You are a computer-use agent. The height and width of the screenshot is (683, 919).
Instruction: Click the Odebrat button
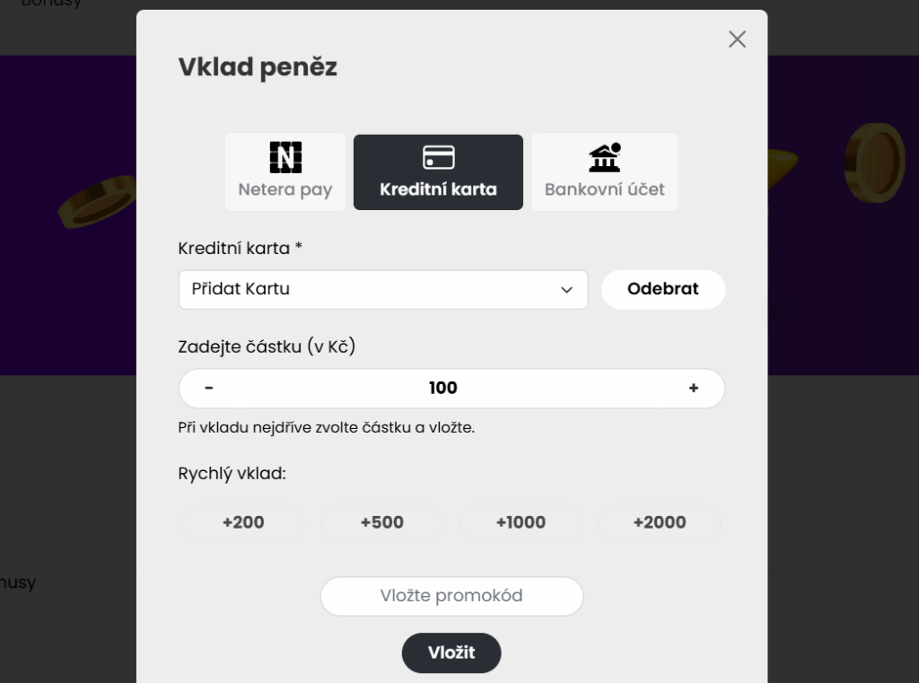coord(663,289)
